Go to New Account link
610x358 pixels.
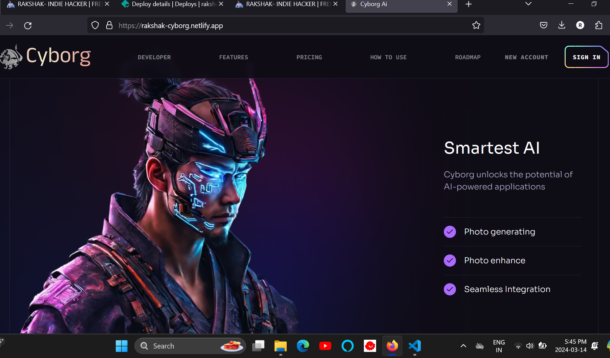(x=526, y=57)
